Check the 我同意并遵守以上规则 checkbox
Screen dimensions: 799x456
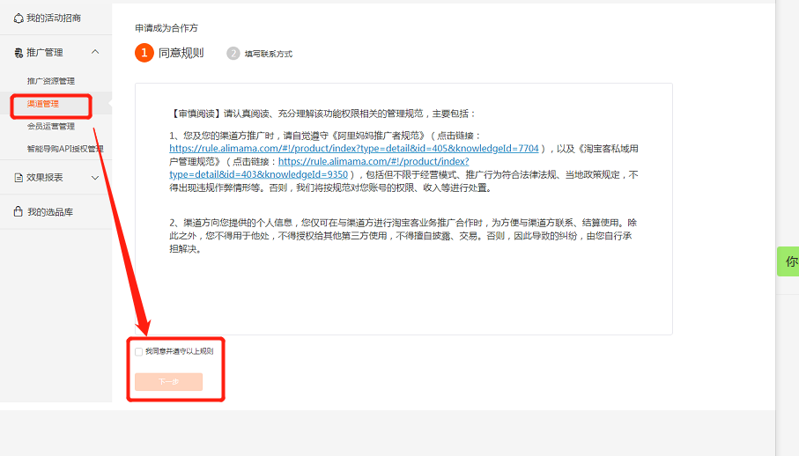[138, 351]
